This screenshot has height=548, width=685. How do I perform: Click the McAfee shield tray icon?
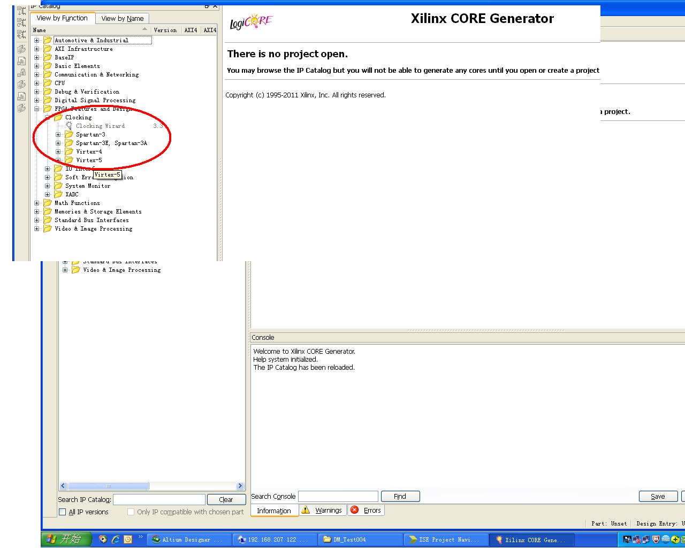tap(656, 539)
